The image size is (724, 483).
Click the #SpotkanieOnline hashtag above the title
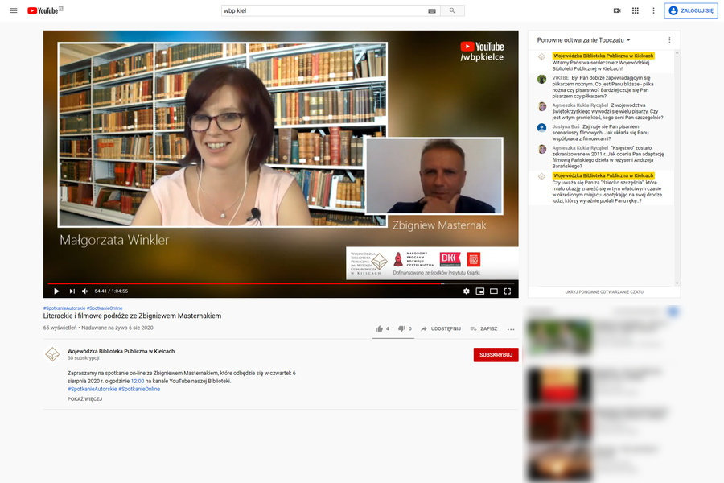pyautogui.click(x=105, y=308)
